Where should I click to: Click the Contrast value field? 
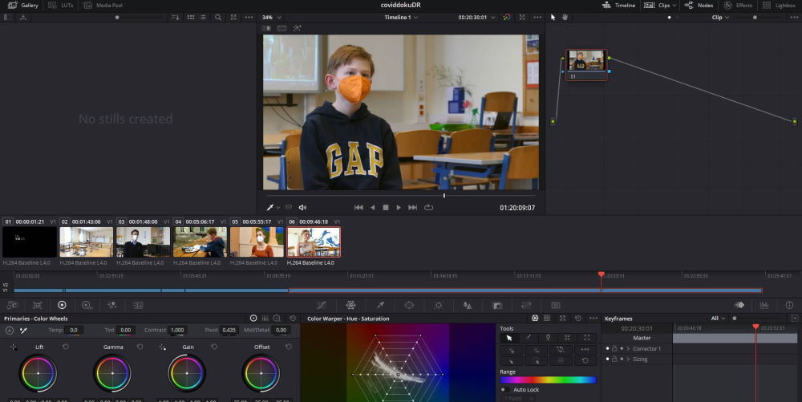[x=177, y=331]
